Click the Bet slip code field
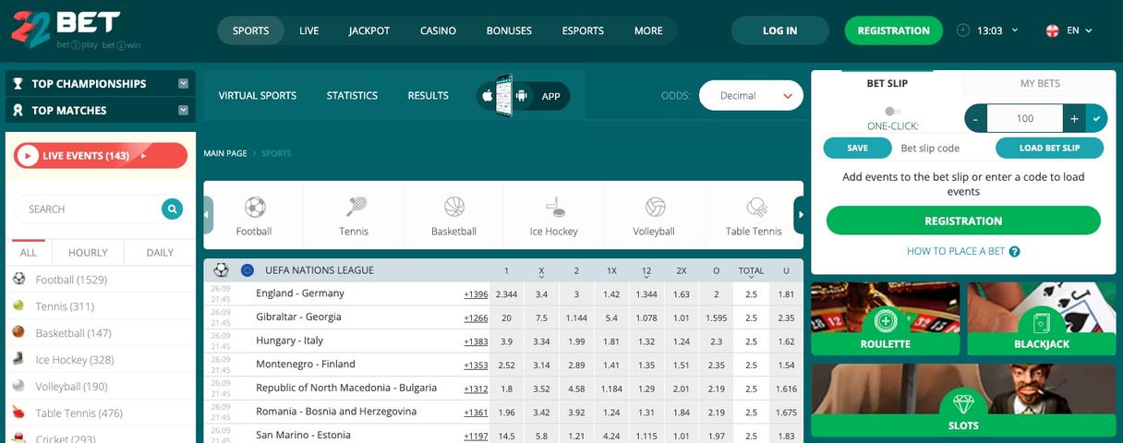The width and height of the screenshot is (1123, 443). point(942,148)
